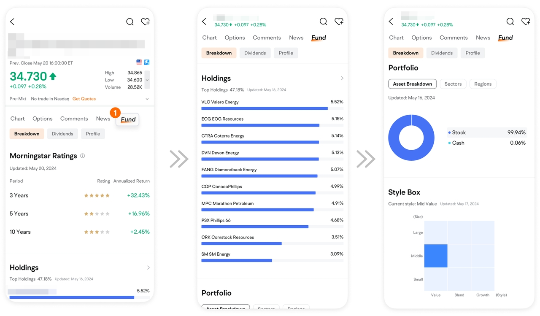Switch the portfolio view to Sectors
The width and height of the screenshot is (540, 316).
453,84
